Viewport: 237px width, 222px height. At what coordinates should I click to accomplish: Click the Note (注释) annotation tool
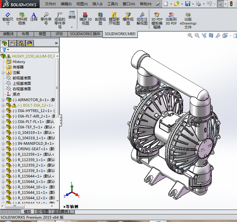click(x=34, y=17)
